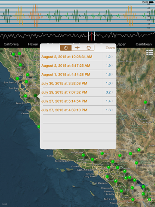Switch to the California region tab
This screenshot has height=207, width=155.
click(11, 44)
